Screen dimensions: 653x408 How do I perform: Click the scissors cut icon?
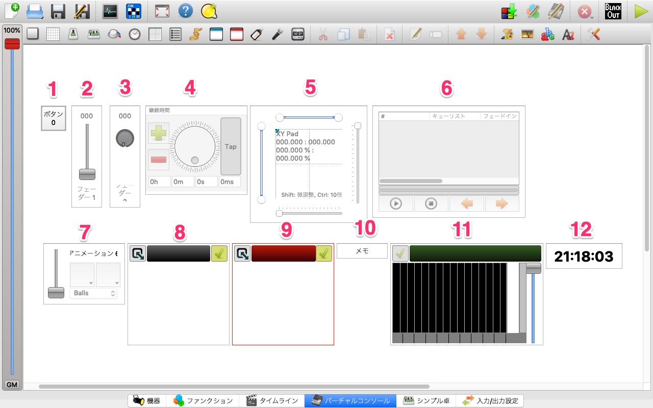(x=323, y=34)
